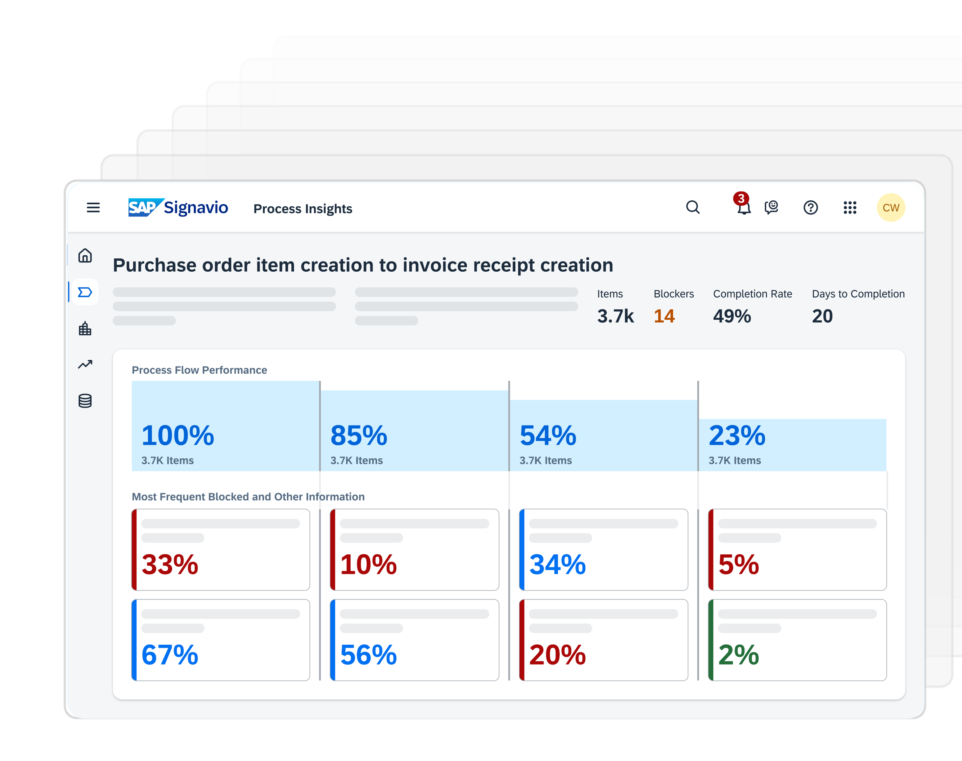Click the help question mark icon
The height and width of the screenshot is (761, 962).
pyautogui.click(x=810, y=208)
